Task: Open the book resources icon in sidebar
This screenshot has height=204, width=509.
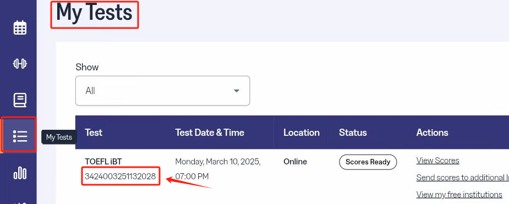Action: click(x=20, y=100)
